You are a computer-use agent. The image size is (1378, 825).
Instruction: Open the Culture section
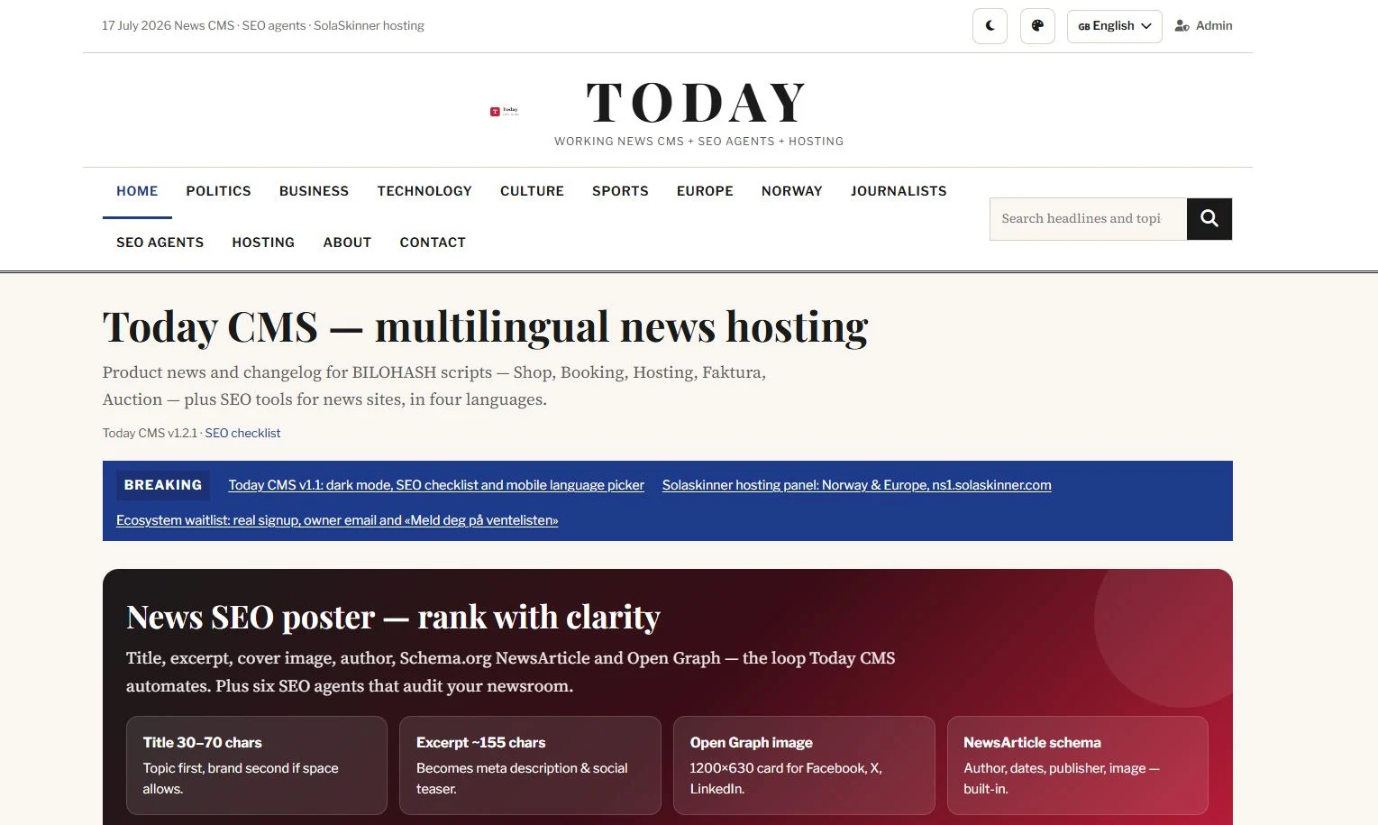click(x=532, y=191)
